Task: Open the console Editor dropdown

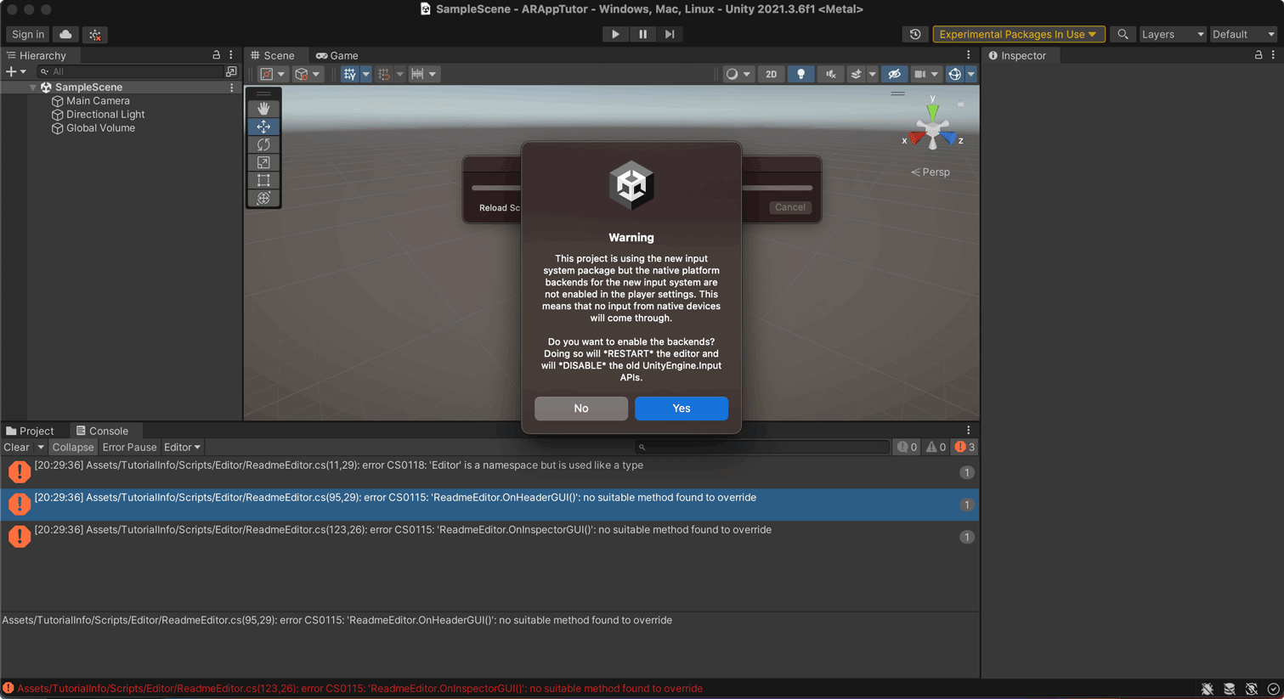Action: point(182,447)
